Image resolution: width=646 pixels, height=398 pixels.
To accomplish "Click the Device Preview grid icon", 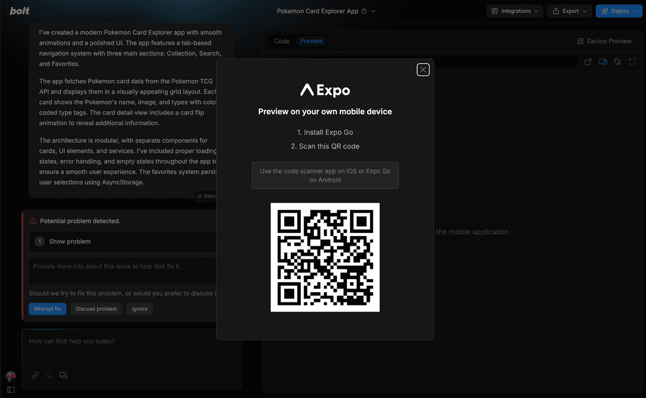I will pyautogui.click(x=580, y=41).
